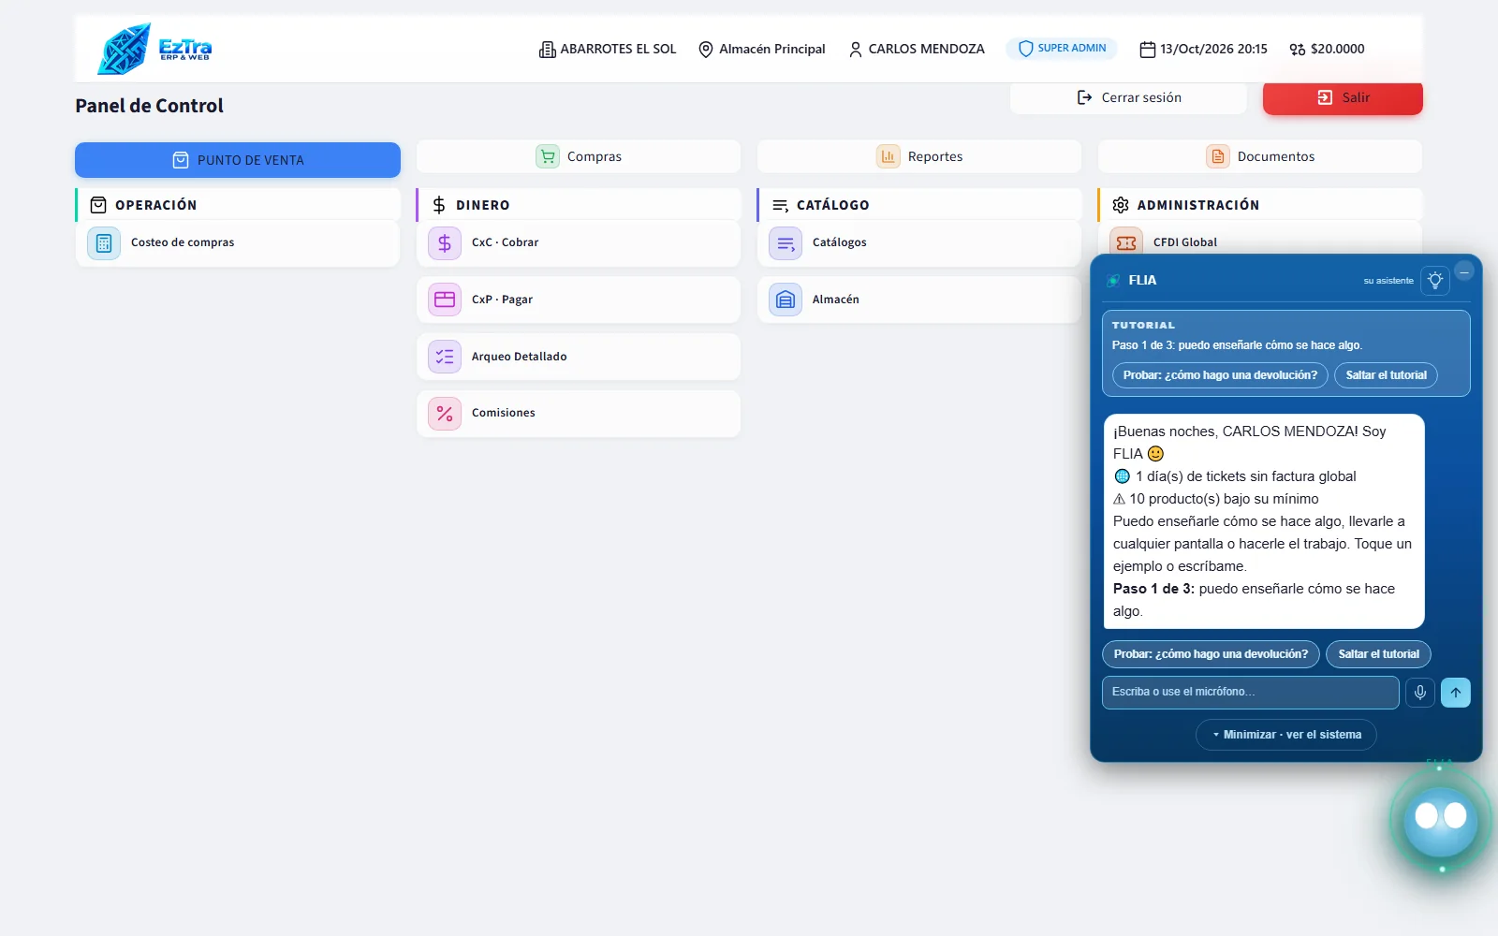Image resolution: width=1498 pixels, height=936 pixels.
Task: Click Probar devolución chip in the tutorial box
Action: [x=1220, y=375]
